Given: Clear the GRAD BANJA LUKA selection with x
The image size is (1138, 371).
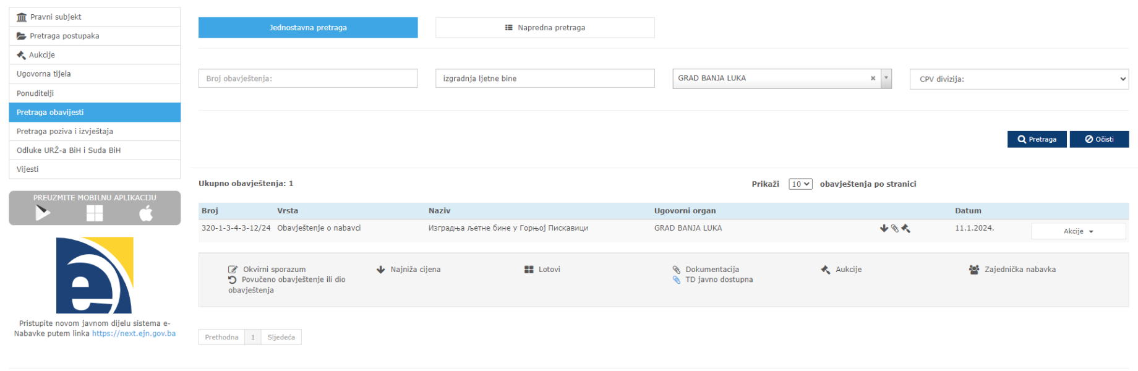Looking at the screenshot, I should tap(873, 79).
